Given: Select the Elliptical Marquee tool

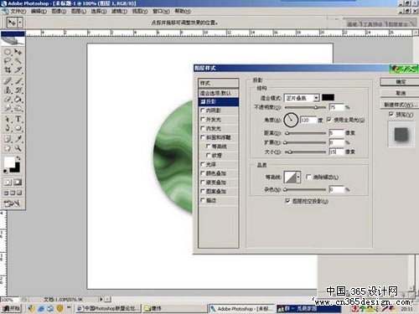Looking at the screenshot, I should [8, 52].
